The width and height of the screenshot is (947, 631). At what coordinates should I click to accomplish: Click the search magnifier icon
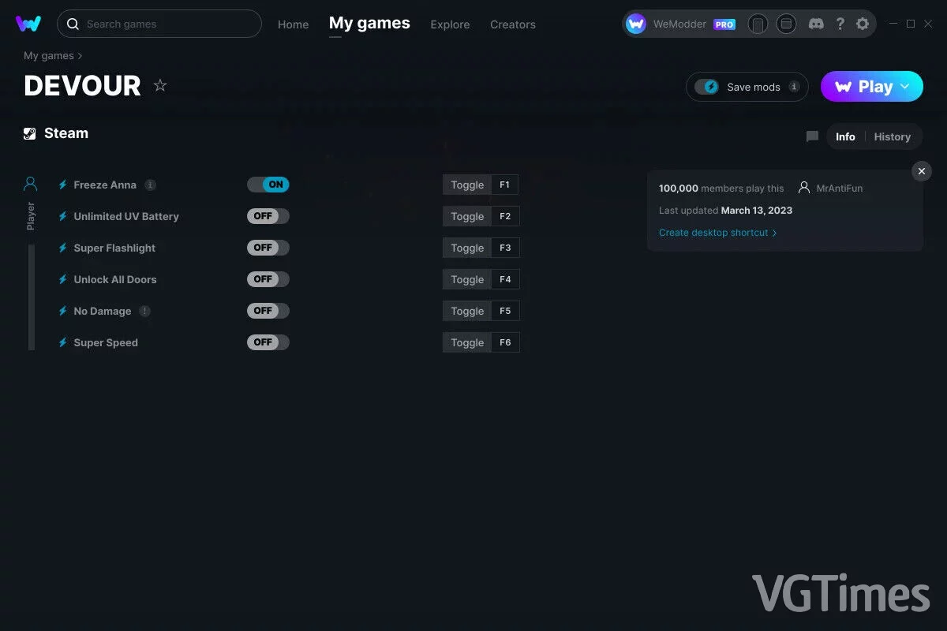(73, 24)
